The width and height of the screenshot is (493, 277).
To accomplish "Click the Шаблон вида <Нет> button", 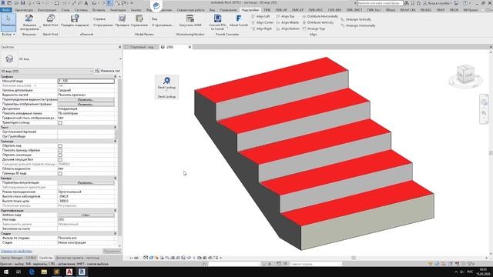I will coord(86,215).
